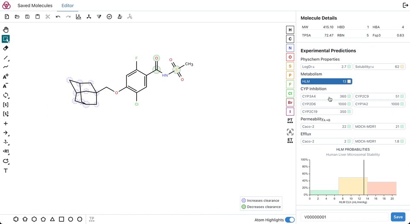Select the CYP3A4 inhibition prediction
This screenshot has width=410, height=224.
pos(326,96)
